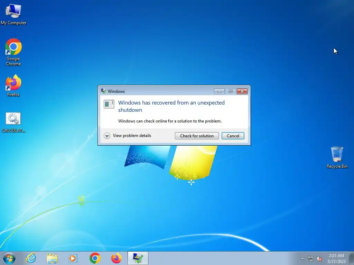Select the Firefox desktop shortcut
The height and width of the screenshot is (265, 354).
click(x=13, y=86)
